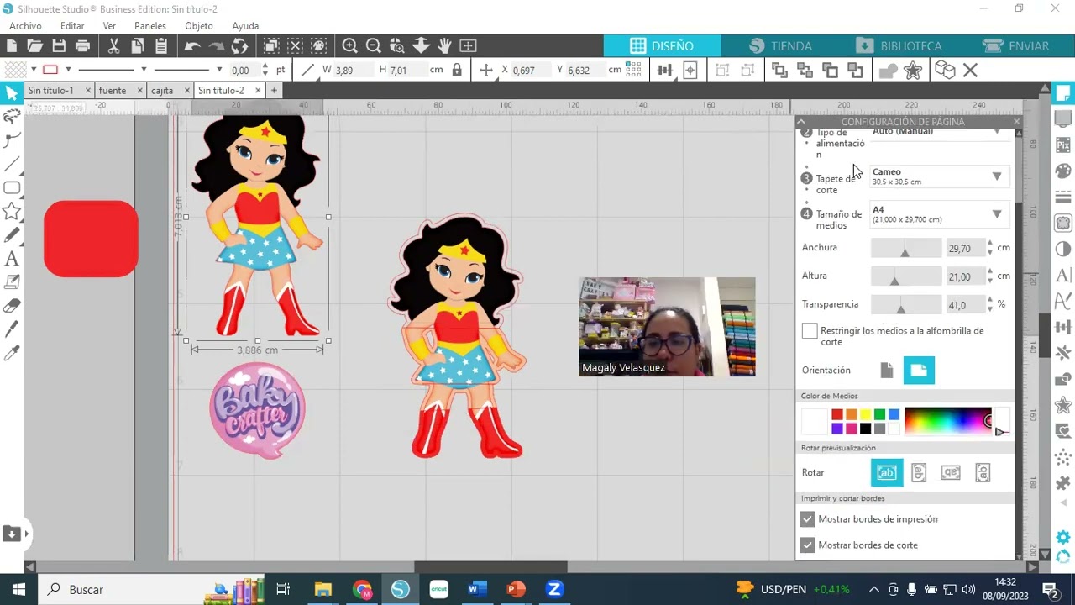The width and height of the screenshot is (1075, 605).
Task: Open preferences gear icon in right sidebar
Action: (1063, 537)
